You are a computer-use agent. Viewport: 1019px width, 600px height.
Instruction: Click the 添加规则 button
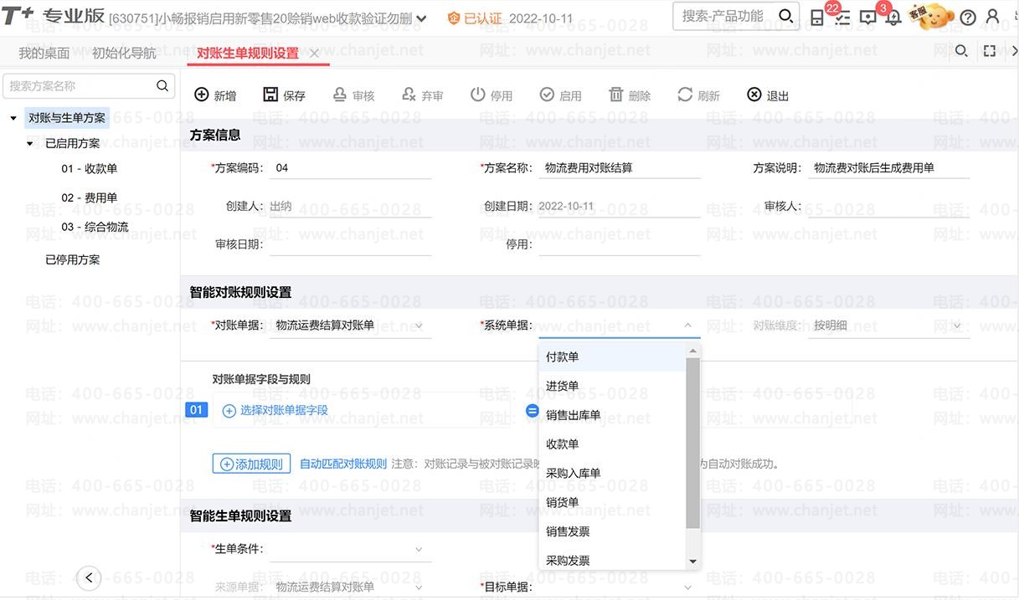click(x=250, y=464)
